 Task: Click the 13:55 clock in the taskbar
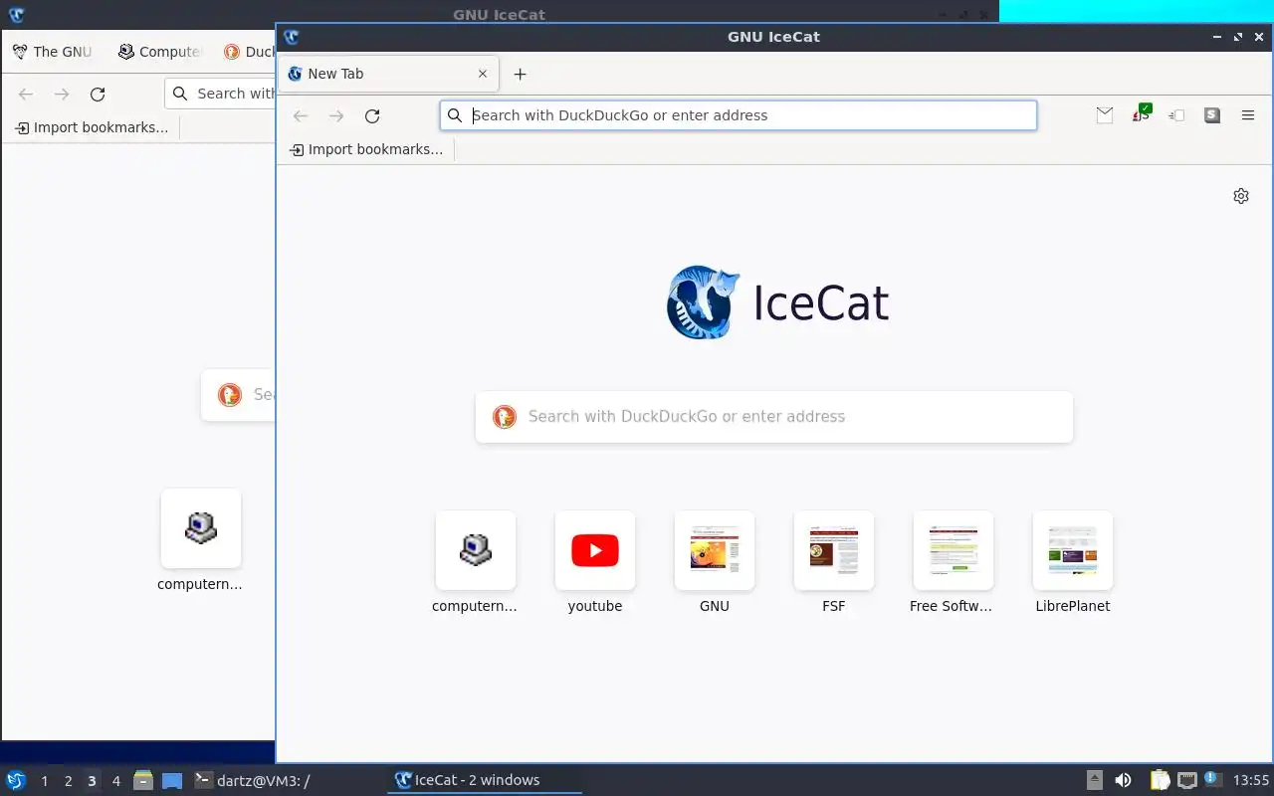[x=1250, y=781]
